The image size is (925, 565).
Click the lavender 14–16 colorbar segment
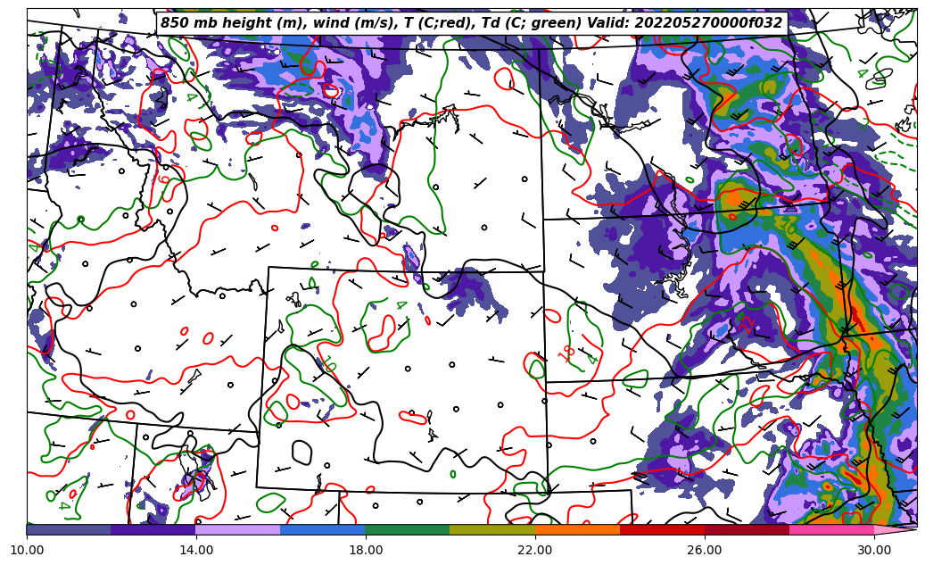[x=238, y=529]
